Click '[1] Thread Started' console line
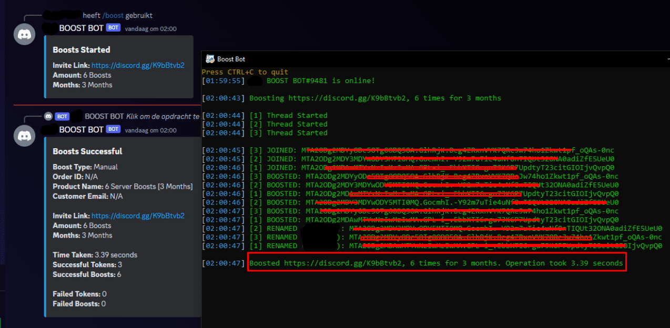Screen dimensions: 670x328 (265, 116)
